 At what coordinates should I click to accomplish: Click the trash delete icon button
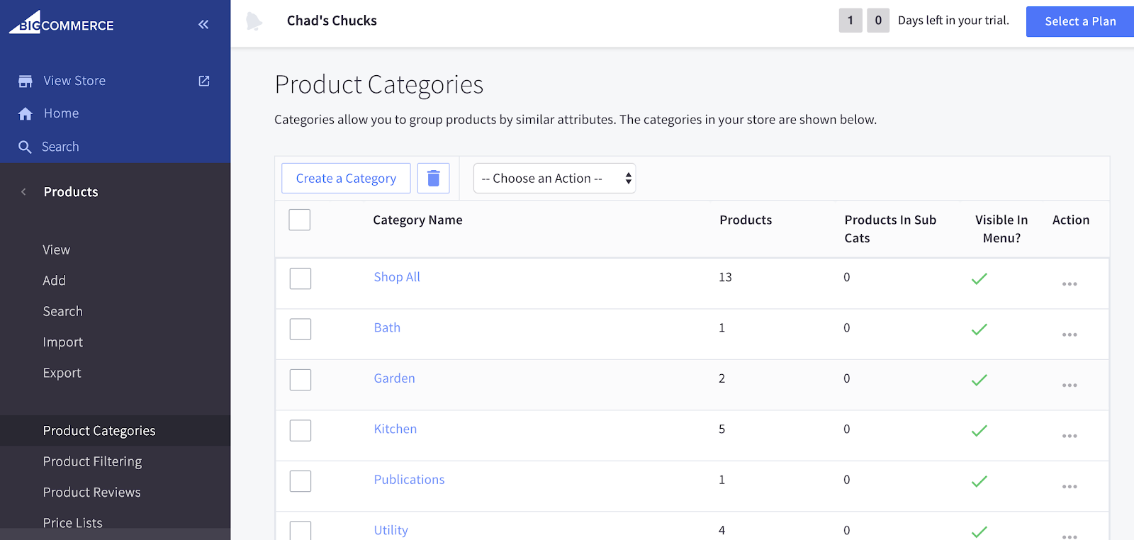[433, 178]
